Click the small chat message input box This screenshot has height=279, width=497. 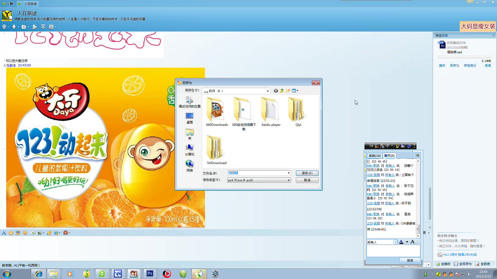click(393, 251)
